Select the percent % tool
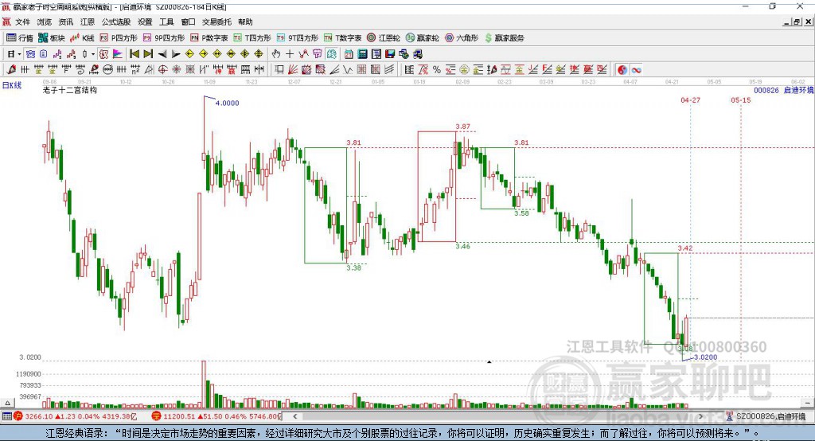The width and height of the screenshot is (815, 441). click(x=437, y=70)
